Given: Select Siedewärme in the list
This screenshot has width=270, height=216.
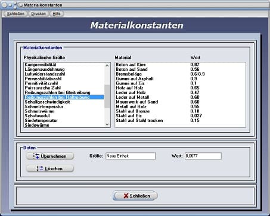Looking at the screenshot, I should [64, 125].
